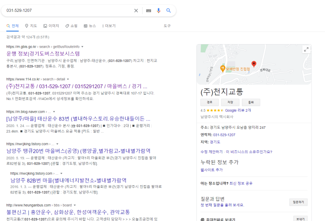Viewport: 325px width, 221px height.
Task: Click the search query input field
Action: pos(68,10)
